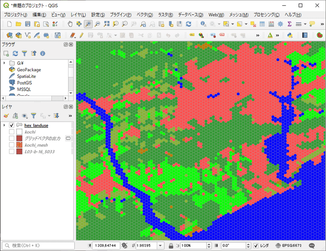326x251 pixels.
Task: Open the Python console icon
Action: click(290, 35)
